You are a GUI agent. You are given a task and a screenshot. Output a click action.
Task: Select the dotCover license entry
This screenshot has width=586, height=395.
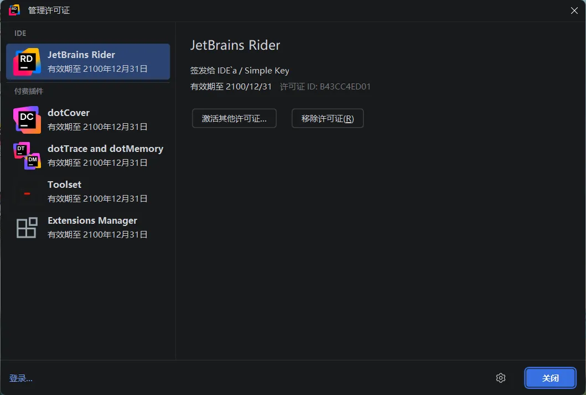pos(89,120)
